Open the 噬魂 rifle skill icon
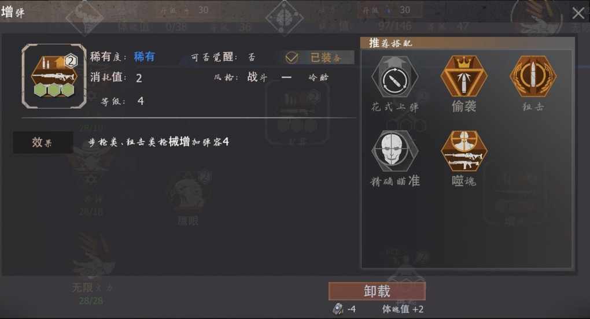 (x=463, y=151)
